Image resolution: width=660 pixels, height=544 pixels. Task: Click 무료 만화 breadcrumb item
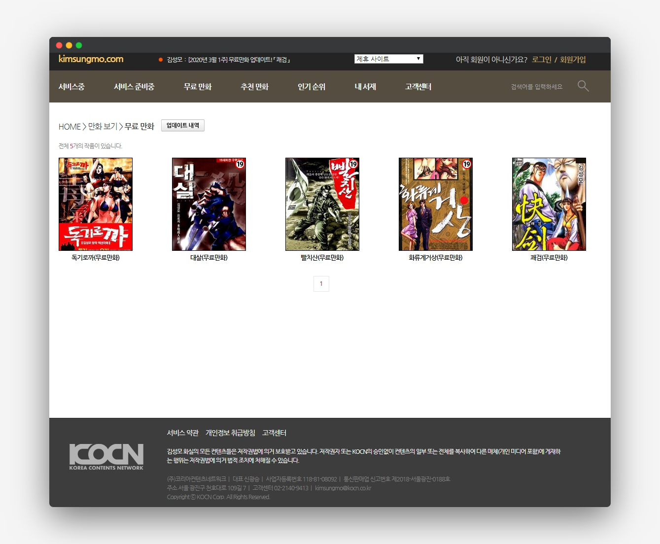pyautogui.click(x=139, y=127)
